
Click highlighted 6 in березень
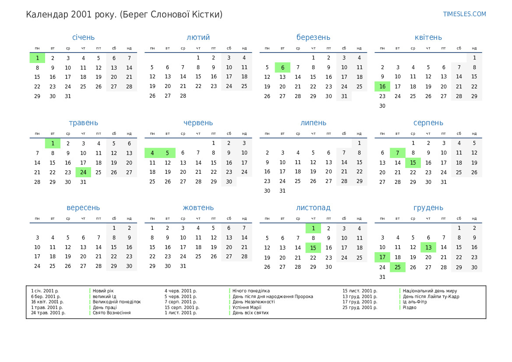tap(282, 67)
